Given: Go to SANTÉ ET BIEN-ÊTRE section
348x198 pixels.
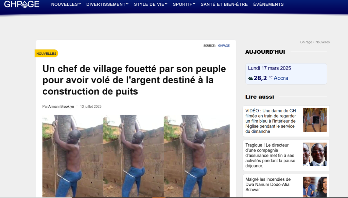Looking at the screenshot, I should (224, 4).
